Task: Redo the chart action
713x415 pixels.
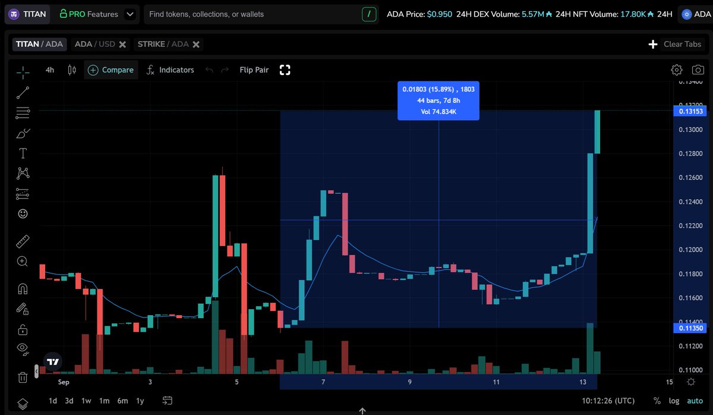Action: [x=225, y=70]
